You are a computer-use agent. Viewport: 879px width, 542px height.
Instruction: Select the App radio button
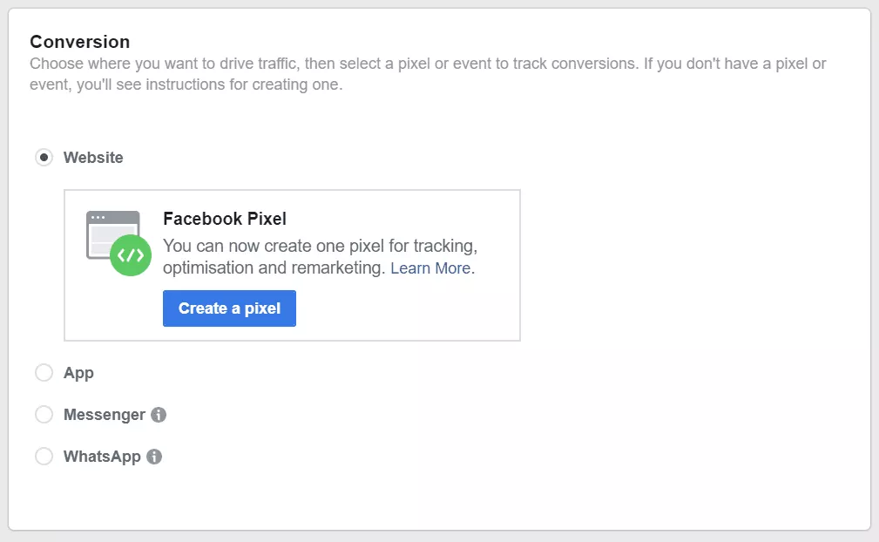(44, 373)
